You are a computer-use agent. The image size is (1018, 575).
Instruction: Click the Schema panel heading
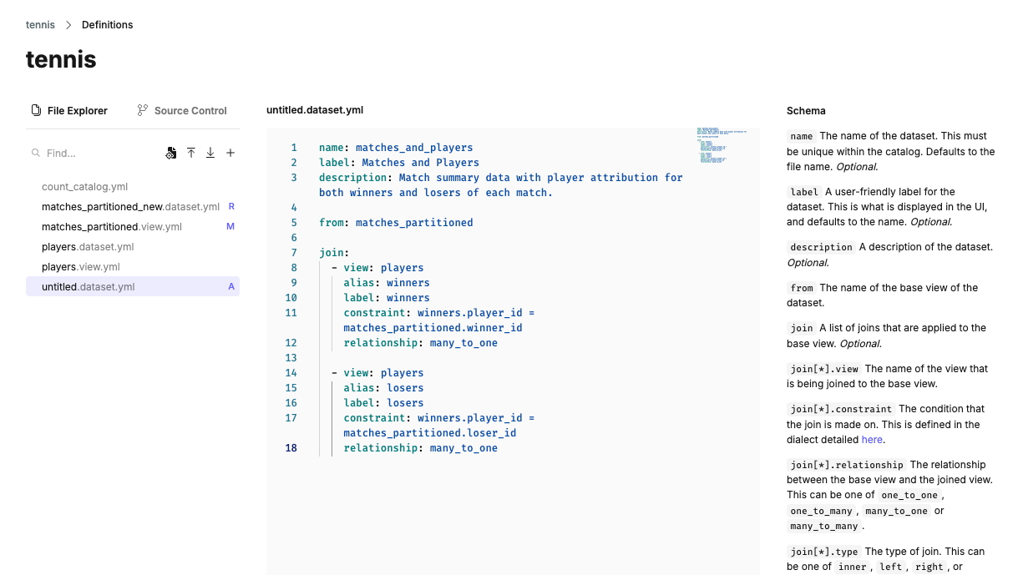806,110
